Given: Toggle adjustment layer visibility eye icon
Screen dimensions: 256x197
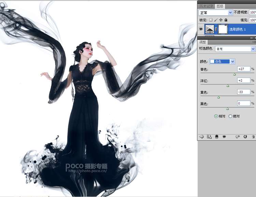Looking at the screenshot, I should (224, 137).
